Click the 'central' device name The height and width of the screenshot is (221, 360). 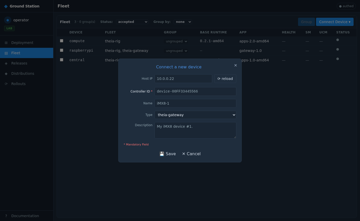point(77,60)
